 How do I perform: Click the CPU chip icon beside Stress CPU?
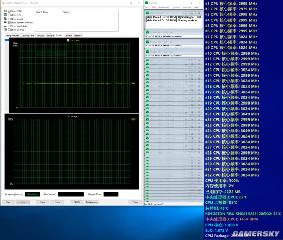5,11
